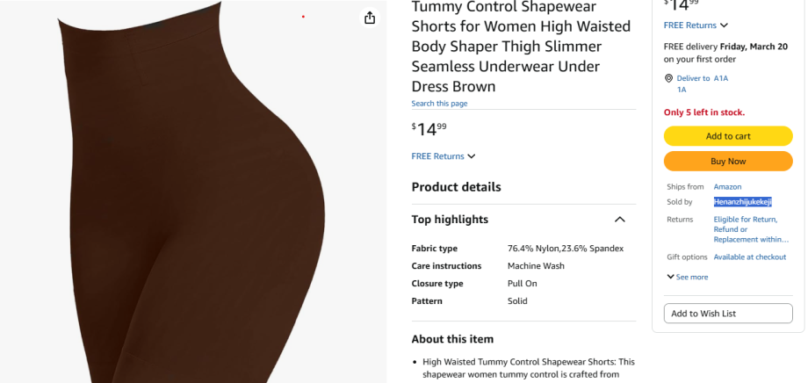808x383 pixels.
Task: Open the Search this page link
Action: [439, 104]
